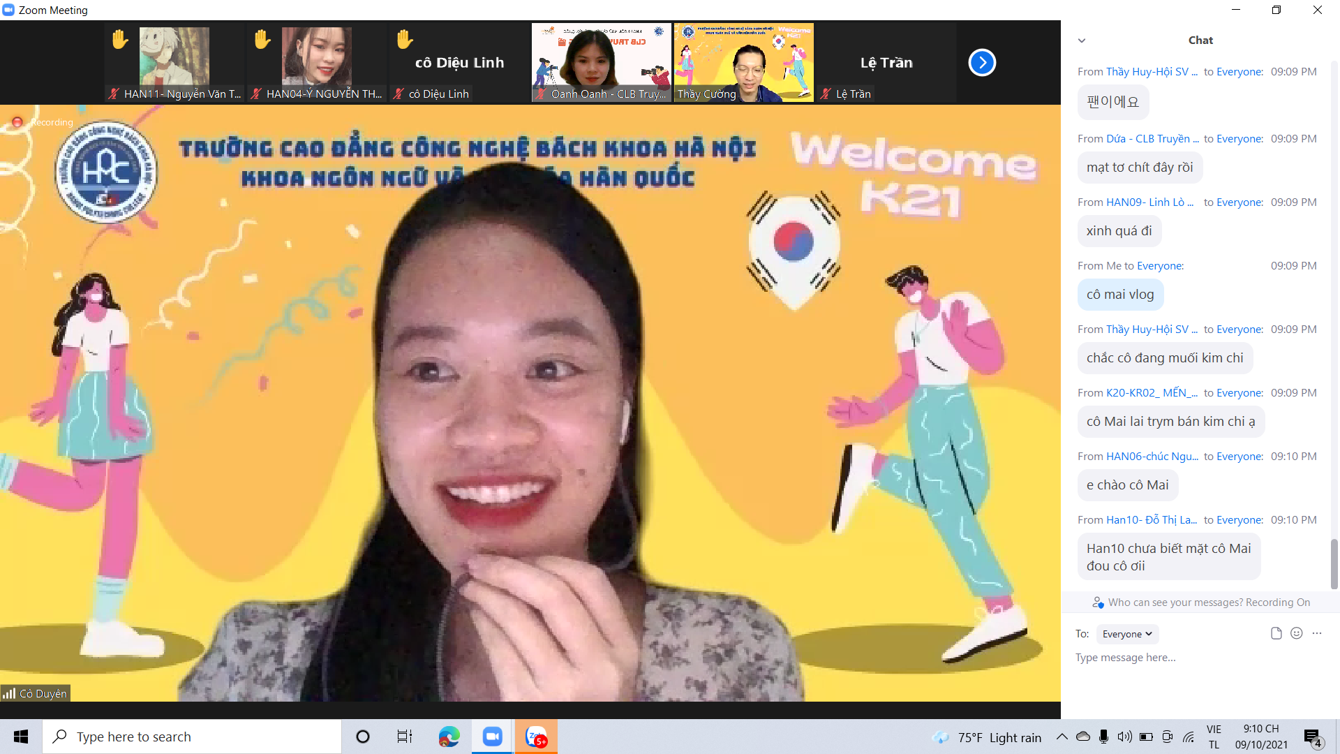Click the file attachment icon in chat

1276,633
